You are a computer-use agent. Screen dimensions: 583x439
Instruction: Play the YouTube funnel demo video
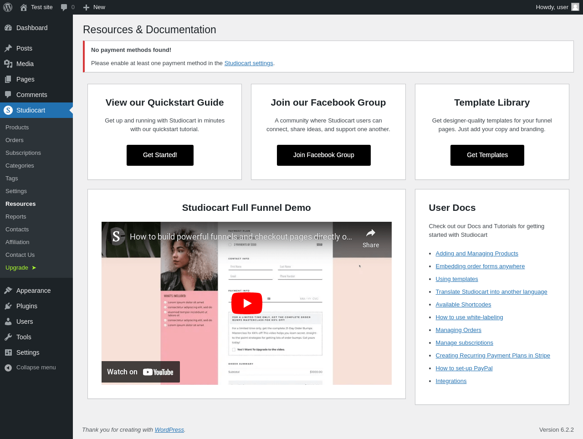(247, 303)
